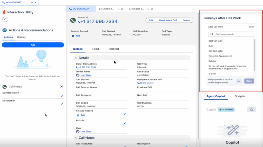263x147 pixels.
Task: Select the Agent Copilot tab
Action: 216,96
